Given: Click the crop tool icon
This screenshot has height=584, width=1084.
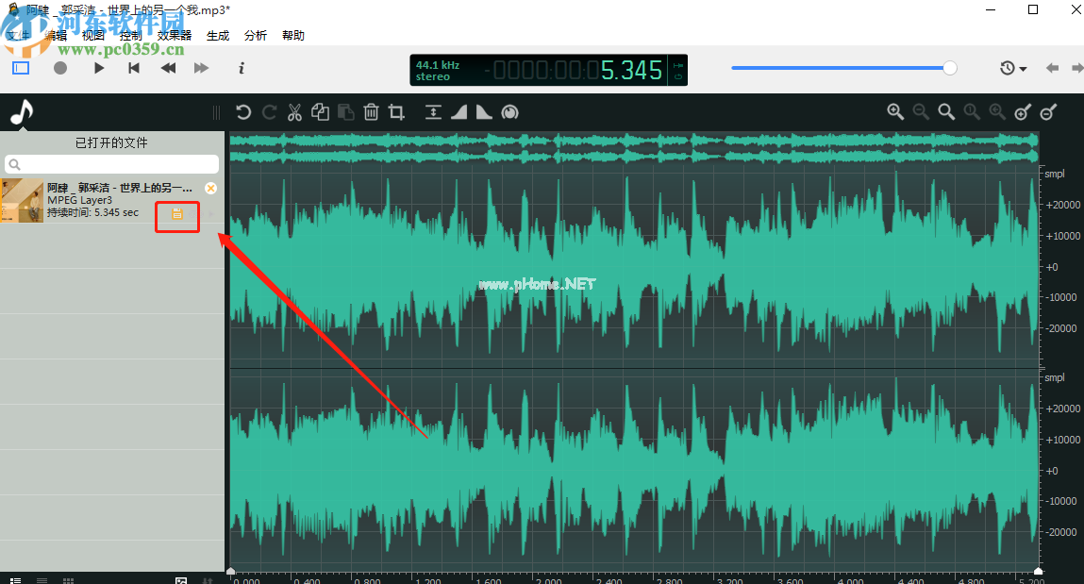Looking at the screenshot, I should point(396,112).
